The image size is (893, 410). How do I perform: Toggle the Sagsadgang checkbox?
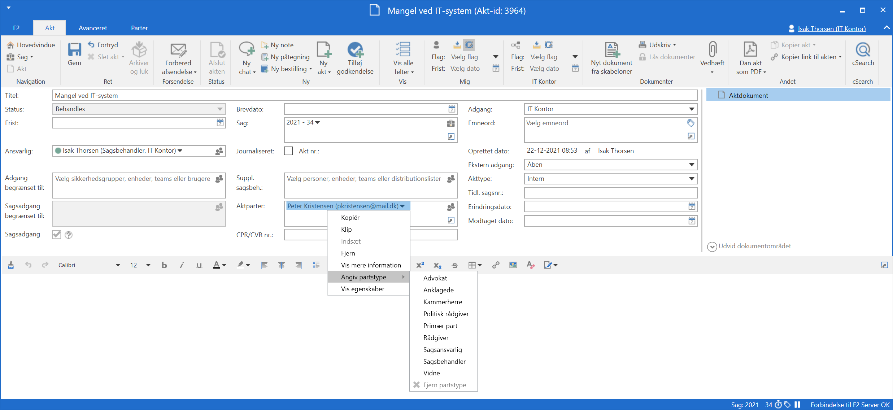[57, 235]
